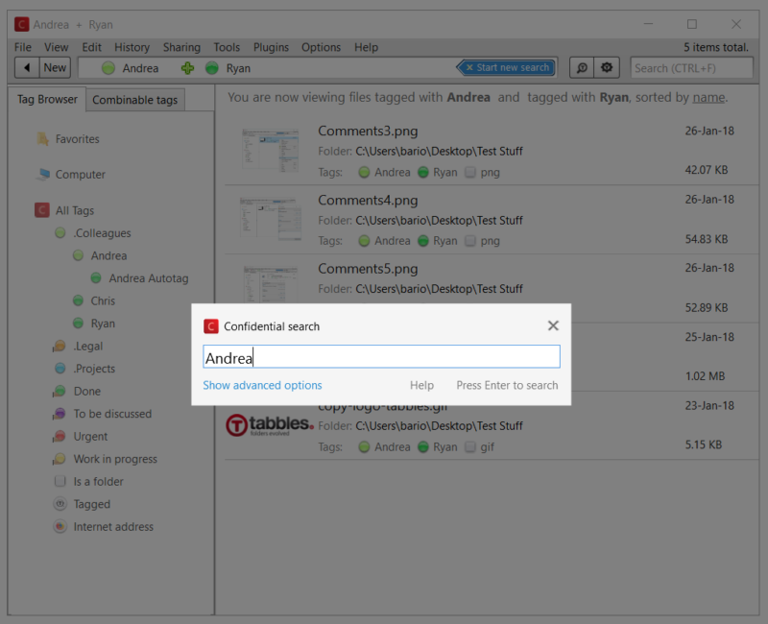Click the Show advanced options link
The image size is (768, 624).
tap(262, 385)
